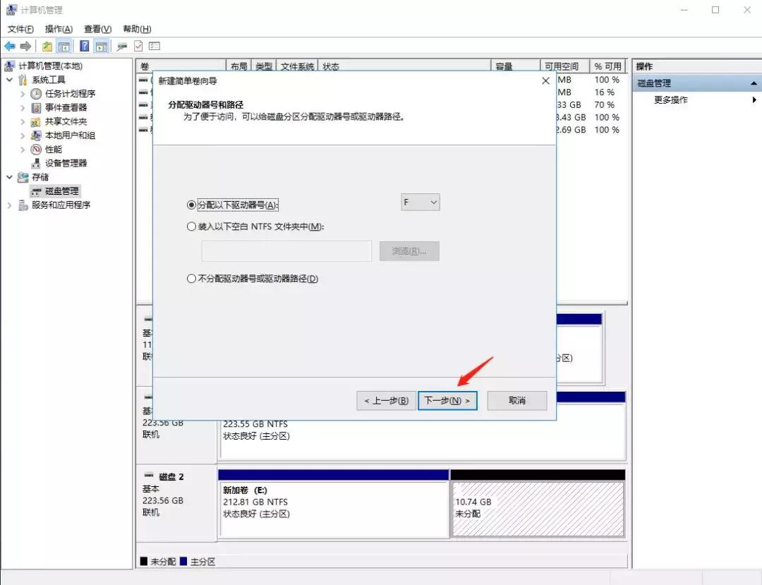Select the 分配以下驱动器号 radio option
The image size is (762, 585).
click(191, 205)
